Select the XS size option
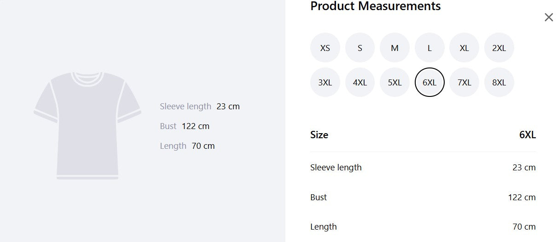Screen dimensions: 557x242 325,48
